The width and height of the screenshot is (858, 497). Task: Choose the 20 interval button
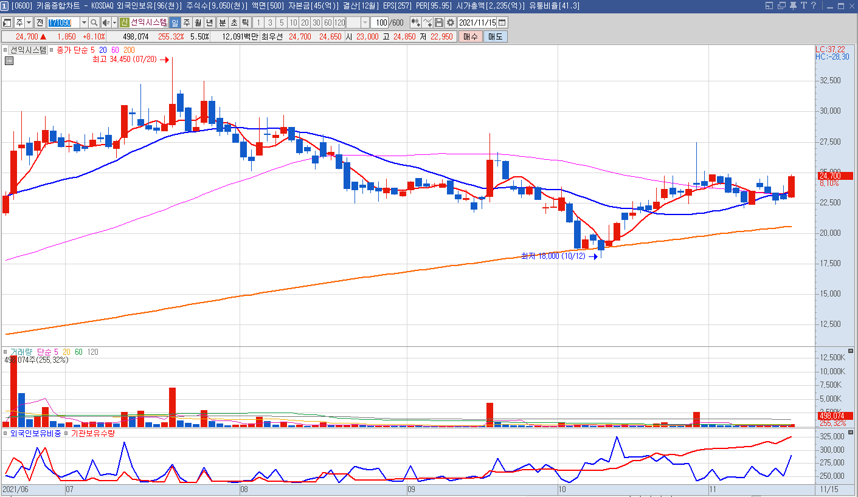(x=305, y=22)
